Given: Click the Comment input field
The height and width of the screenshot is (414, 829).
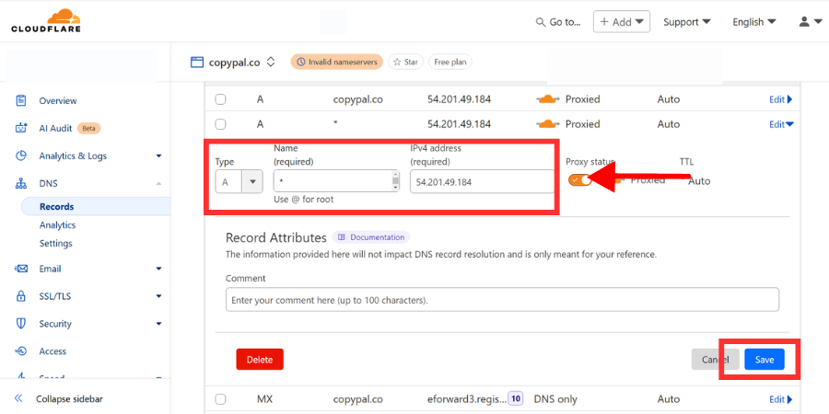Looking at the screenshot, I should point(502,299).
